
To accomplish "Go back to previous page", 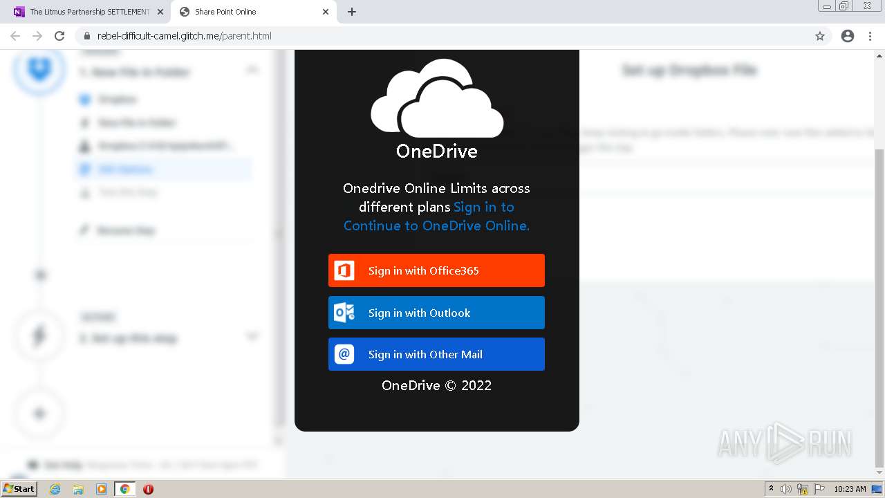I will point(15,36).
